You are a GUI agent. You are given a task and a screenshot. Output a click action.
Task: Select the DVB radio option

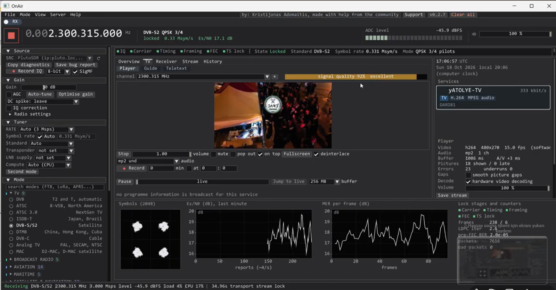pyautogui.click(x=11, y=200)
